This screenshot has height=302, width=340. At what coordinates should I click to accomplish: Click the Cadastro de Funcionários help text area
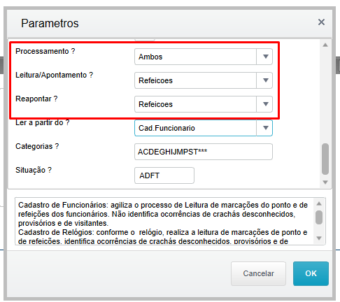163,222
